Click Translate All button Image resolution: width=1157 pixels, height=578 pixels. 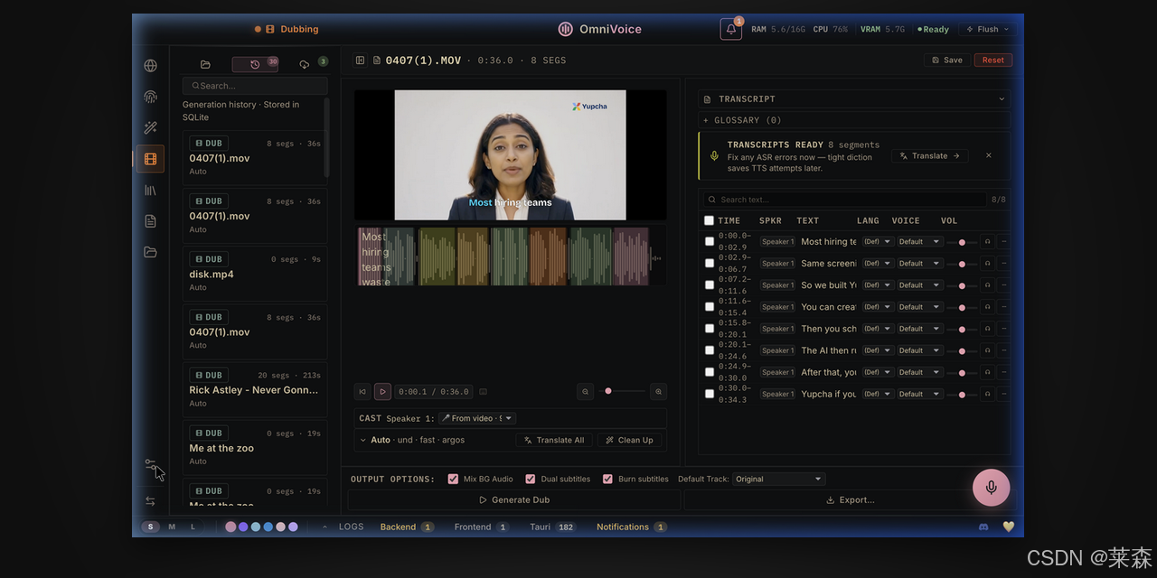[554, 440]
